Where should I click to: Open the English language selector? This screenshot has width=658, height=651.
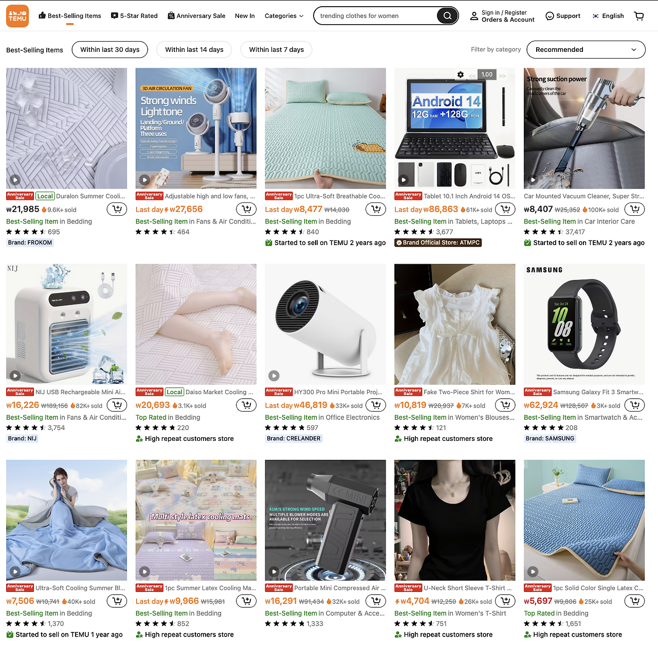click(x=608, y=16)
